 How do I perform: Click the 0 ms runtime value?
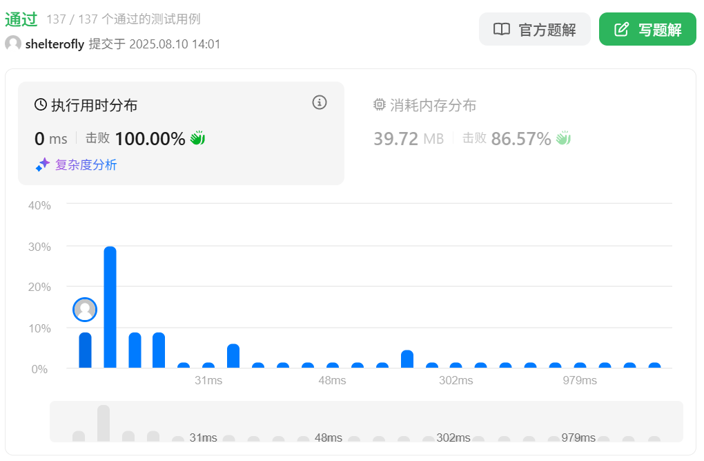click(51, 138)
